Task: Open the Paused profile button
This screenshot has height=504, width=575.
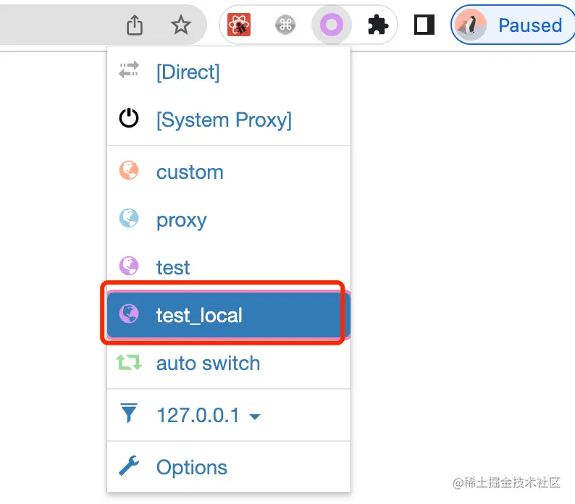Action: point(513,25)
